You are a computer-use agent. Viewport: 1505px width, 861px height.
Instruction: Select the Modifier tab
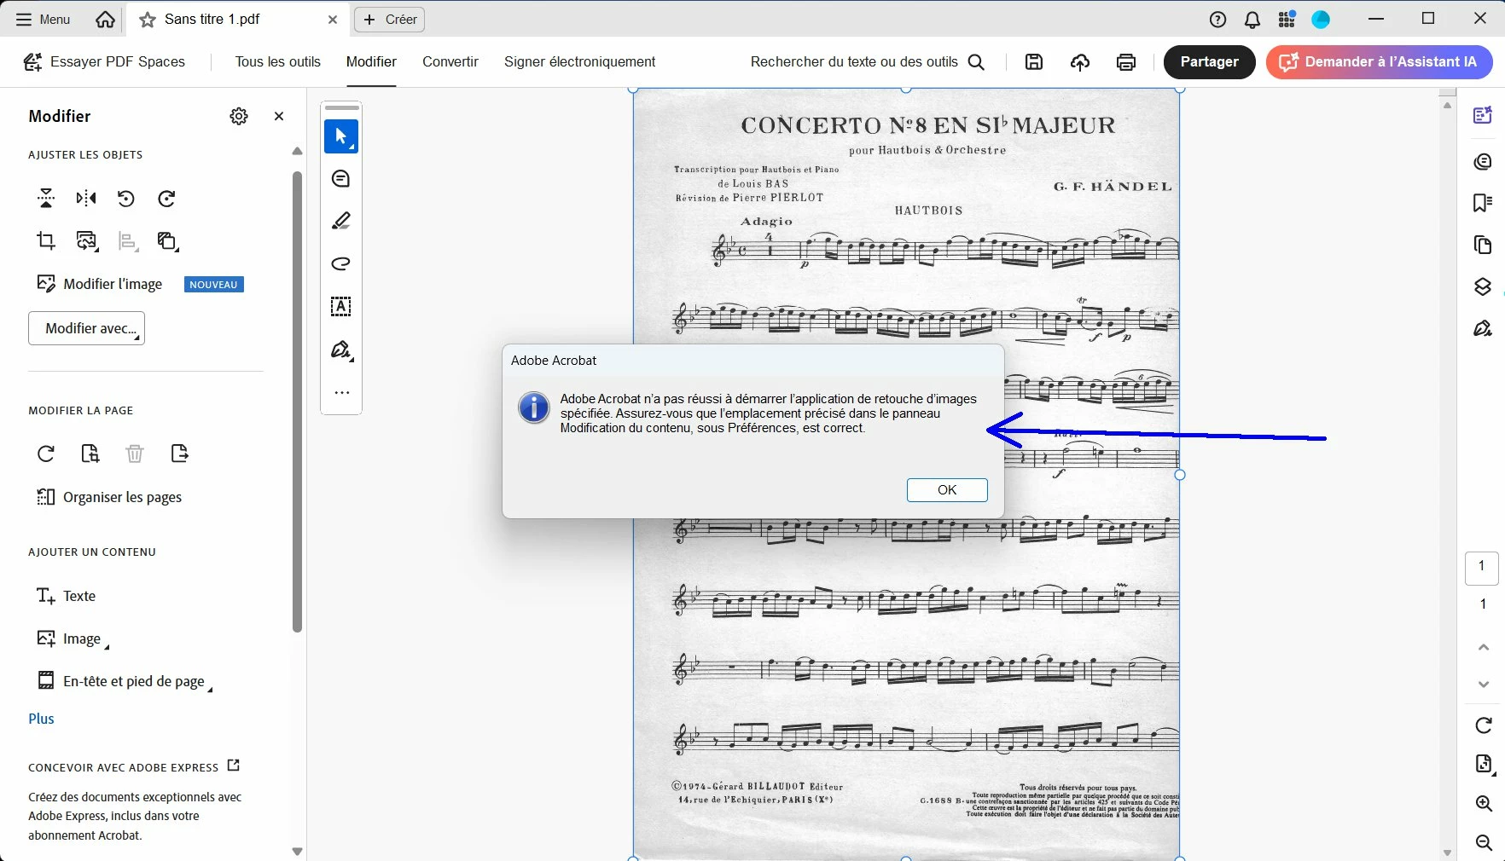(x=371, y=61)
